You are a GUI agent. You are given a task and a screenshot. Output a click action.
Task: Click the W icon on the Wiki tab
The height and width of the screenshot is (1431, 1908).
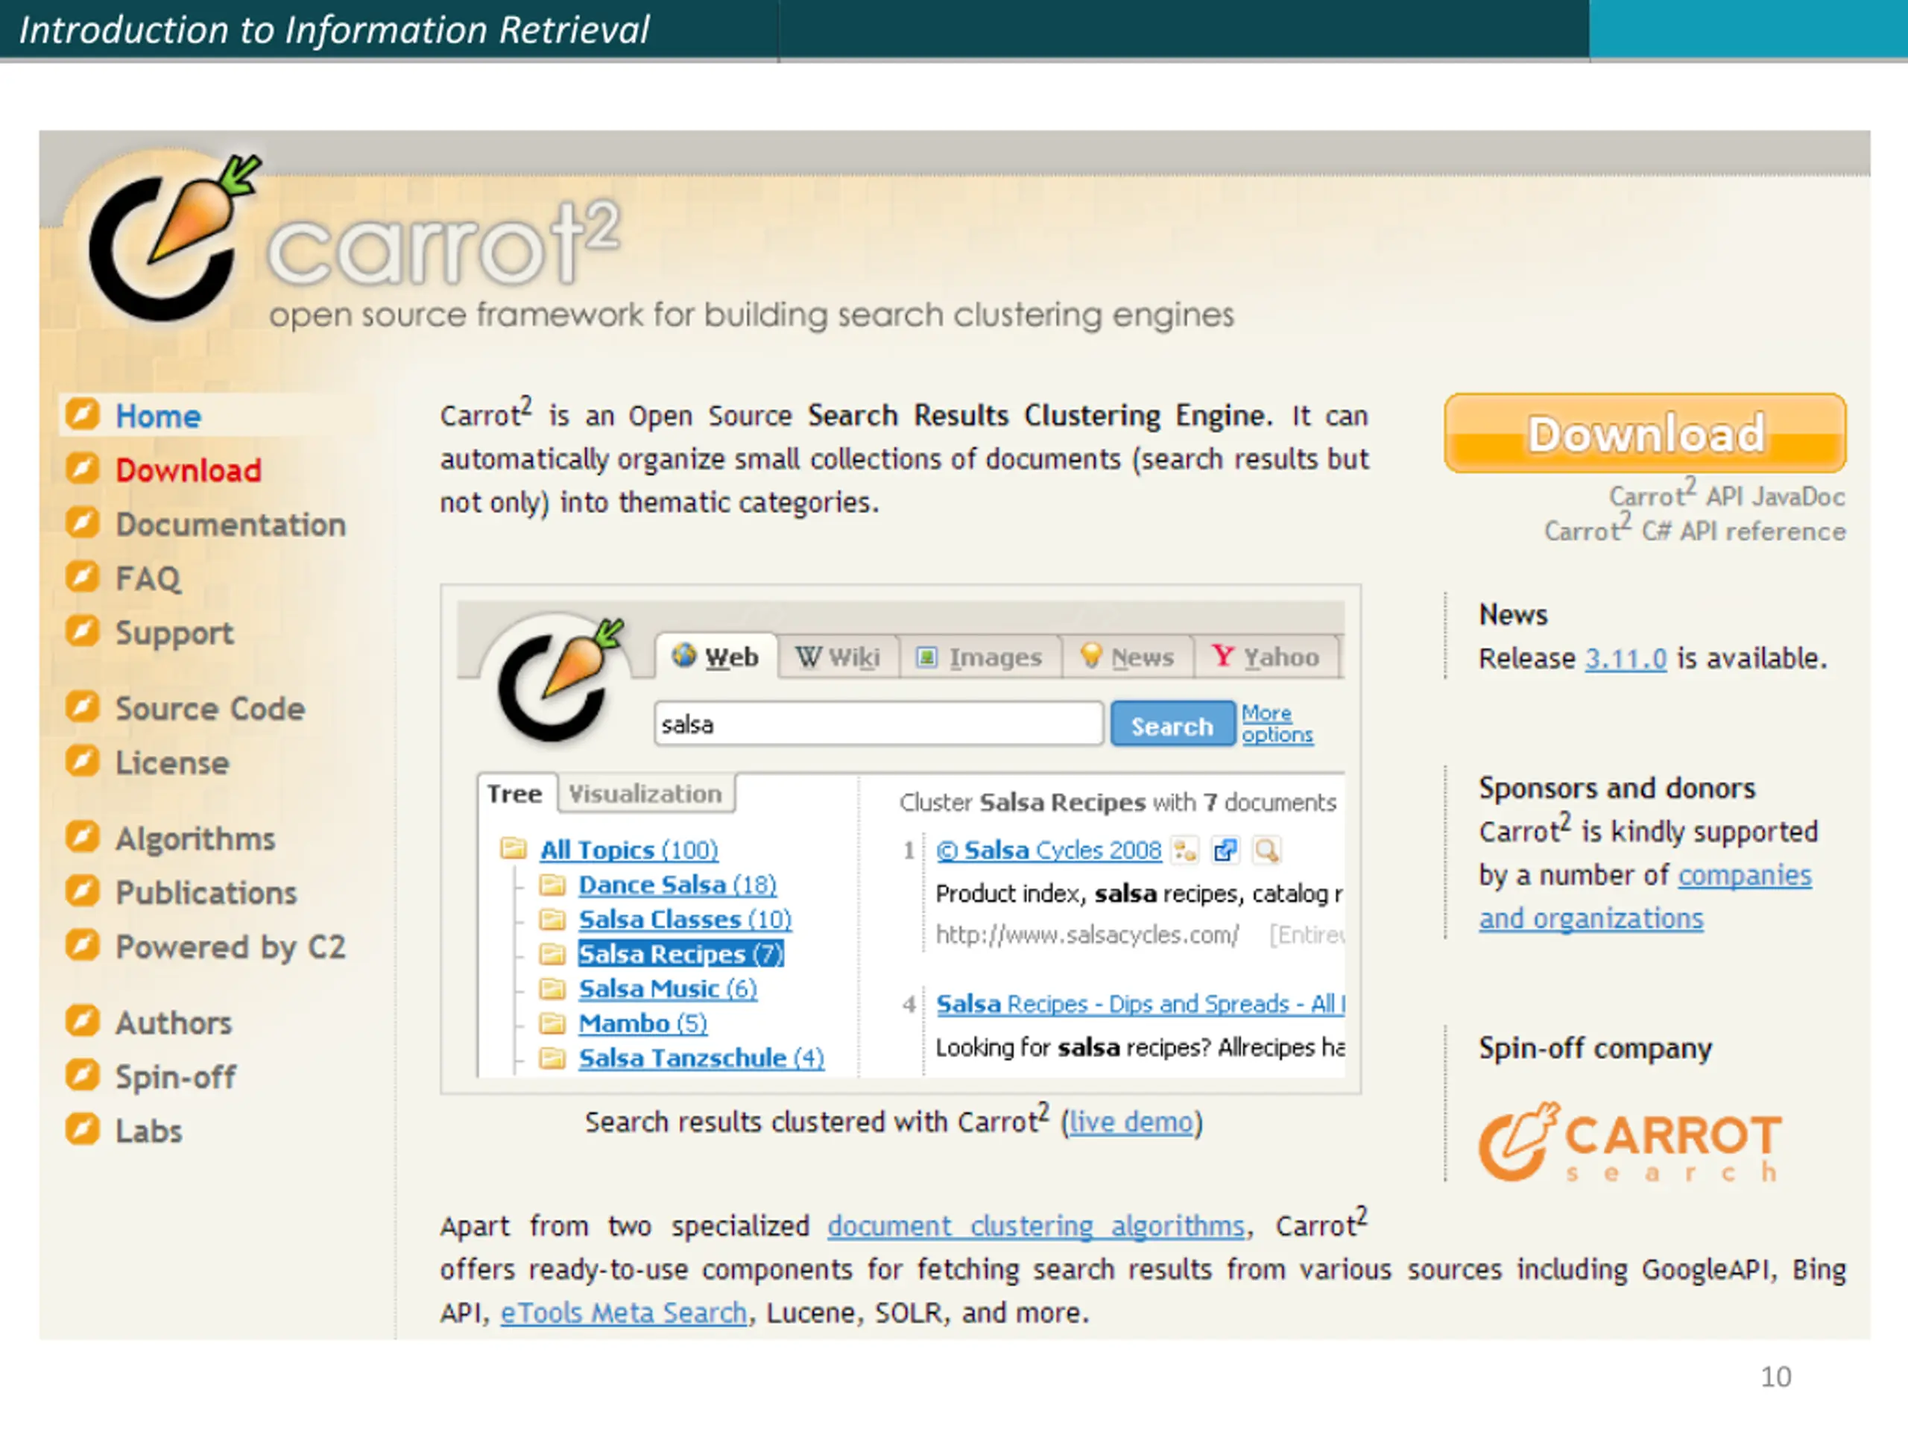808,657
